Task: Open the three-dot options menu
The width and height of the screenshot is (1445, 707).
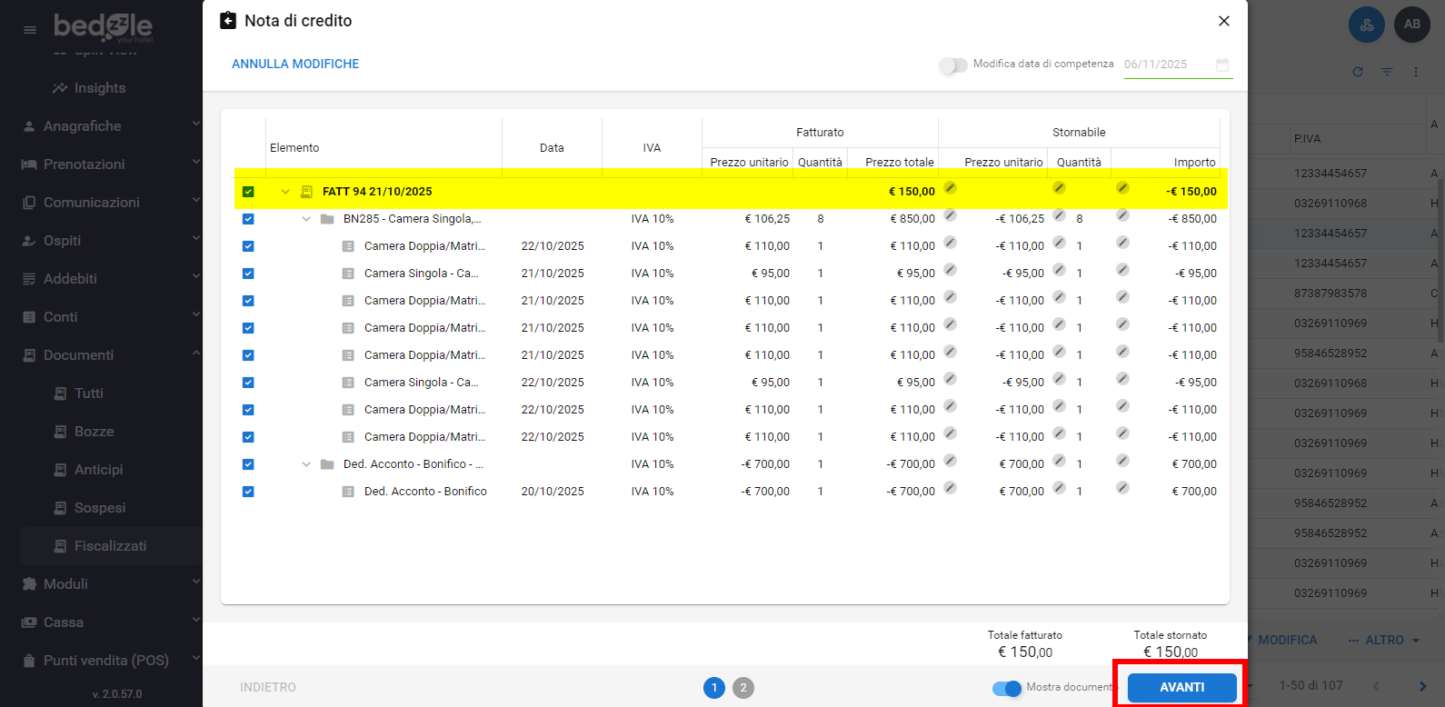Action: point(1416,72)
